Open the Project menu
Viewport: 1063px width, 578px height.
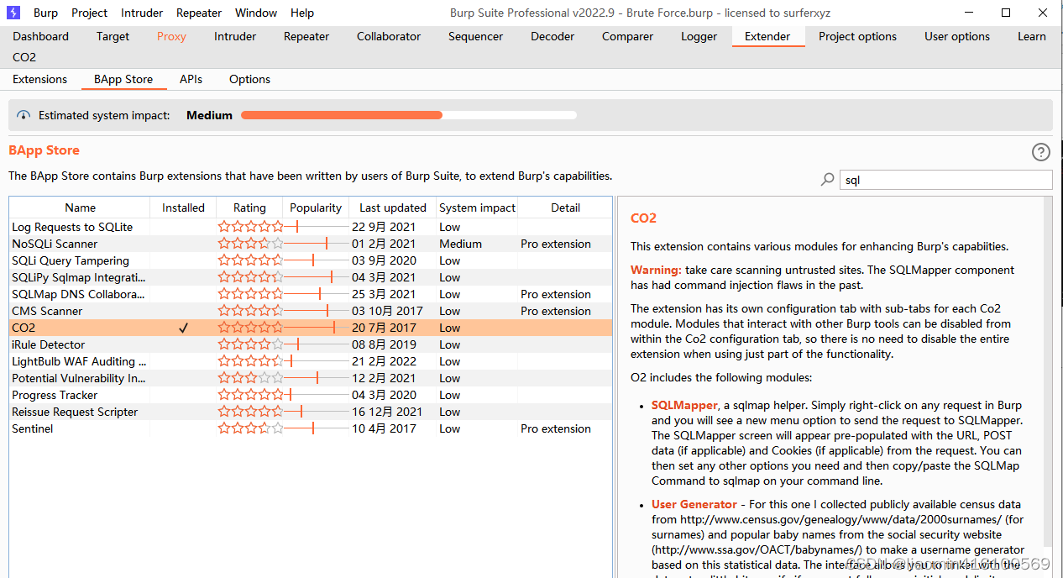click(x=90, y=13)
